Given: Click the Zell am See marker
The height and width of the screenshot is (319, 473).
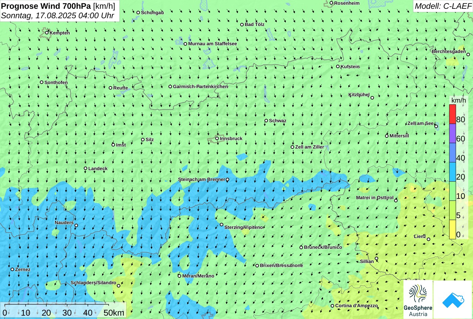Looking at the screenshot, I should point(436,127).
